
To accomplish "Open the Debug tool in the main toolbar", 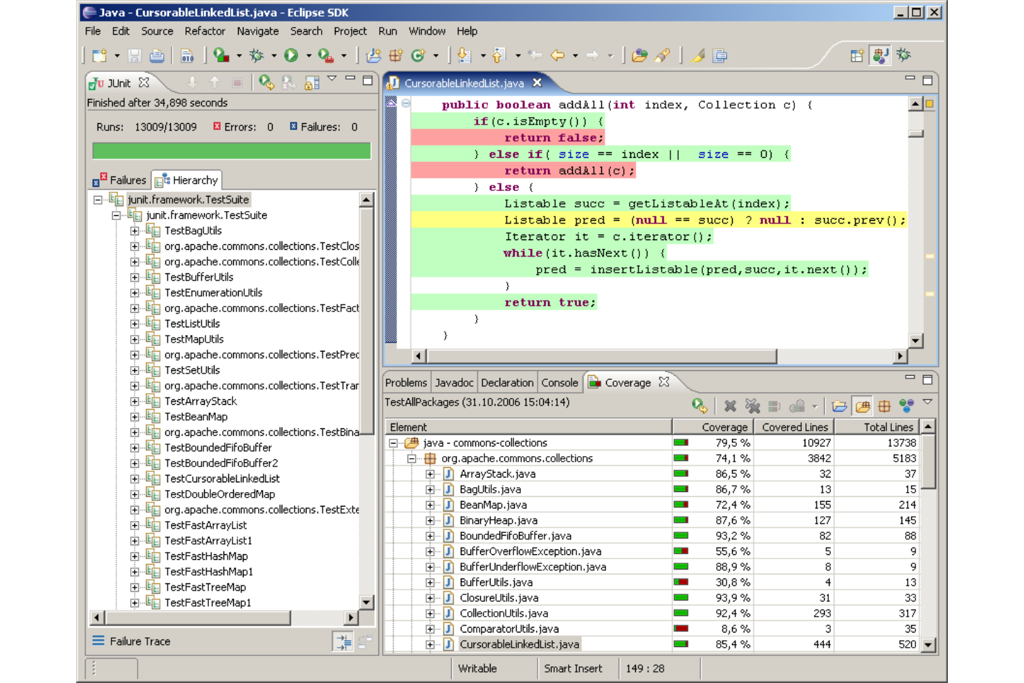I will click(x=257, y=55).
